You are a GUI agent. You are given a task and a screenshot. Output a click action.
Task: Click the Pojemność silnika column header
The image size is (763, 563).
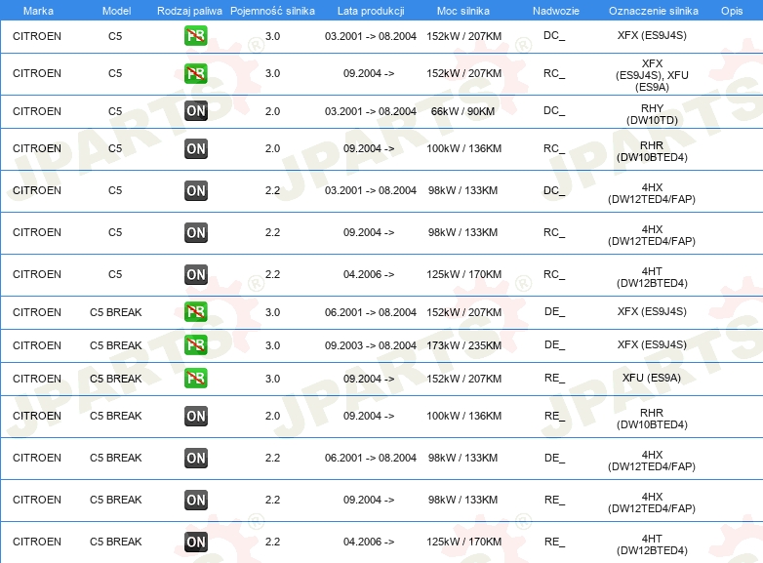click(272, 11)
